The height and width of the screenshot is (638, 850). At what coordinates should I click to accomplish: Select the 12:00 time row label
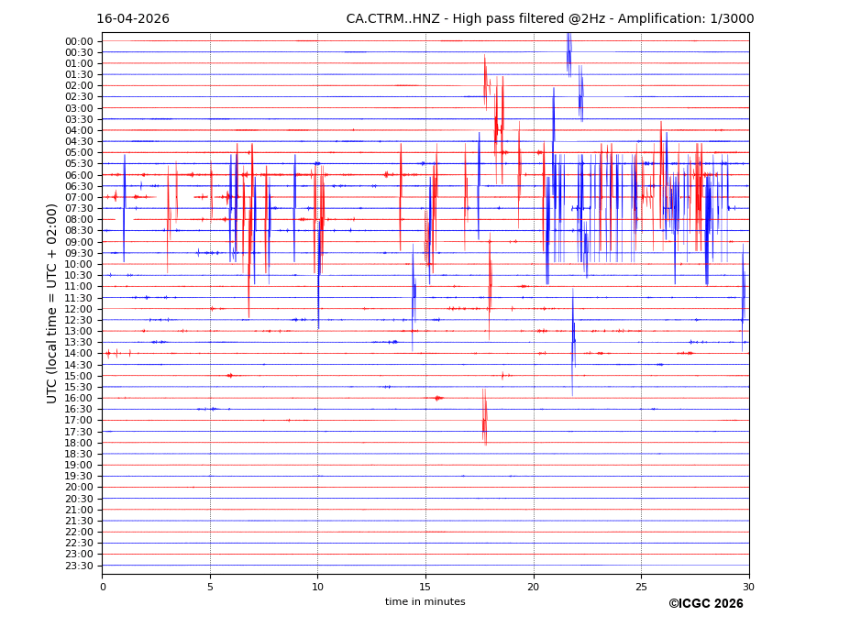pos(79,309)
